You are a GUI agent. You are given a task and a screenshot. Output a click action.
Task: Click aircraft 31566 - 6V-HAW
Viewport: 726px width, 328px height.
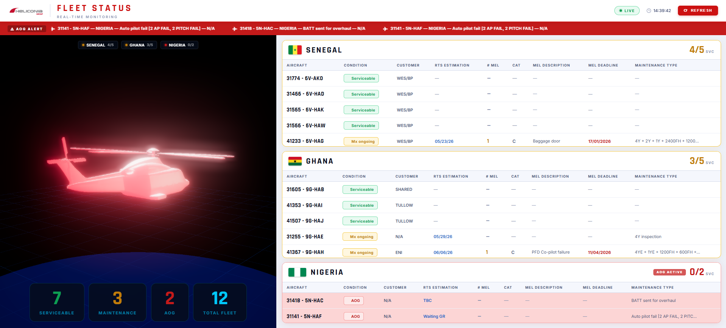coord(306,125)
